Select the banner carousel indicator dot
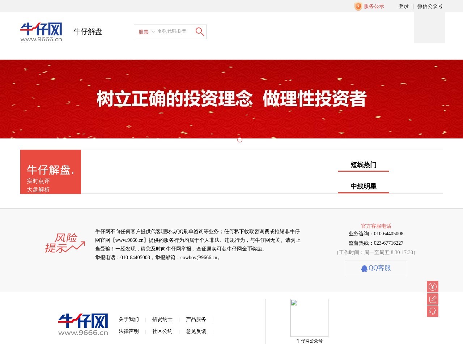This screenshot has height=347, width=463. coord(240,140)
